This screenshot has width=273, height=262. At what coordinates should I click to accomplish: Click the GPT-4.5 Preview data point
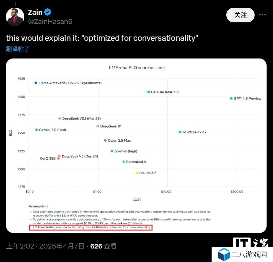231,98
